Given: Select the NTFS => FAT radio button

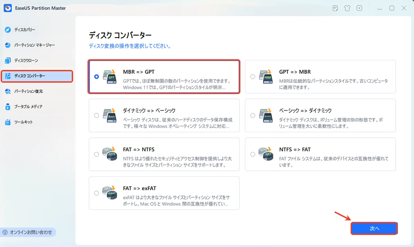Looking at the screenshot, I should (x=253, y=154).
